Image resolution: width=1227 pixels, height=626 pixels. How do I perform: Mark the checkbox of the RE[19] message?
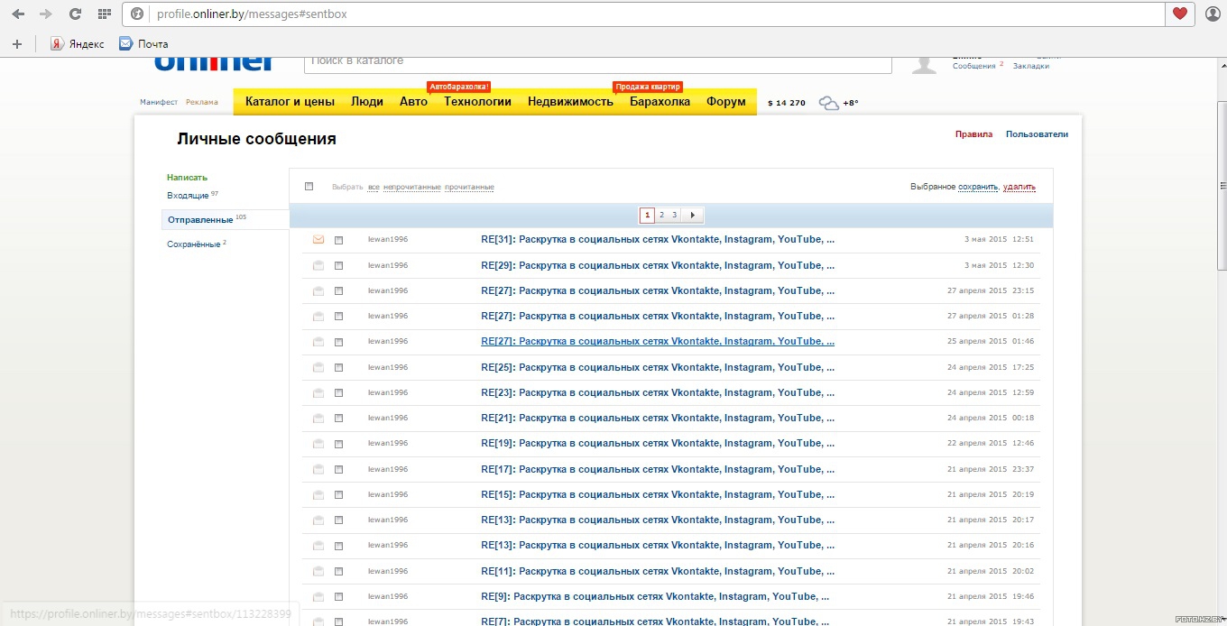pos(339,443)
